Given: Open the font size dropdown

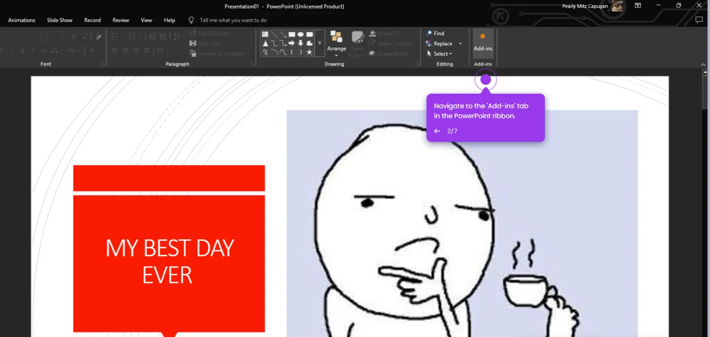Looking at the screenshot, I should click(65, 37).
